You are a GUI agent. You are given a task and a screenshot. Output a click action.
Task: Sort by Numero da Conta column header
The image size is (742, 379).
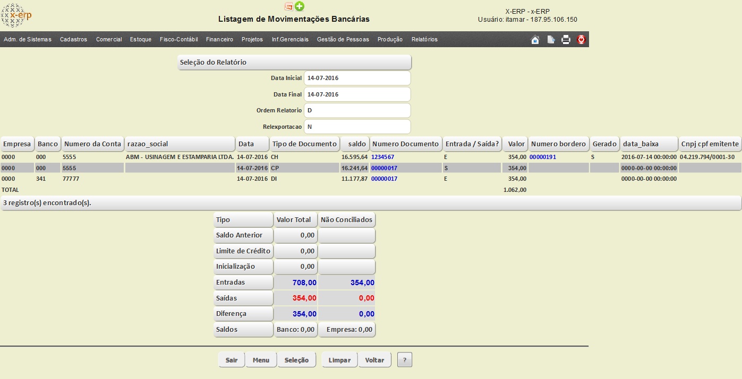pos(93,144)
